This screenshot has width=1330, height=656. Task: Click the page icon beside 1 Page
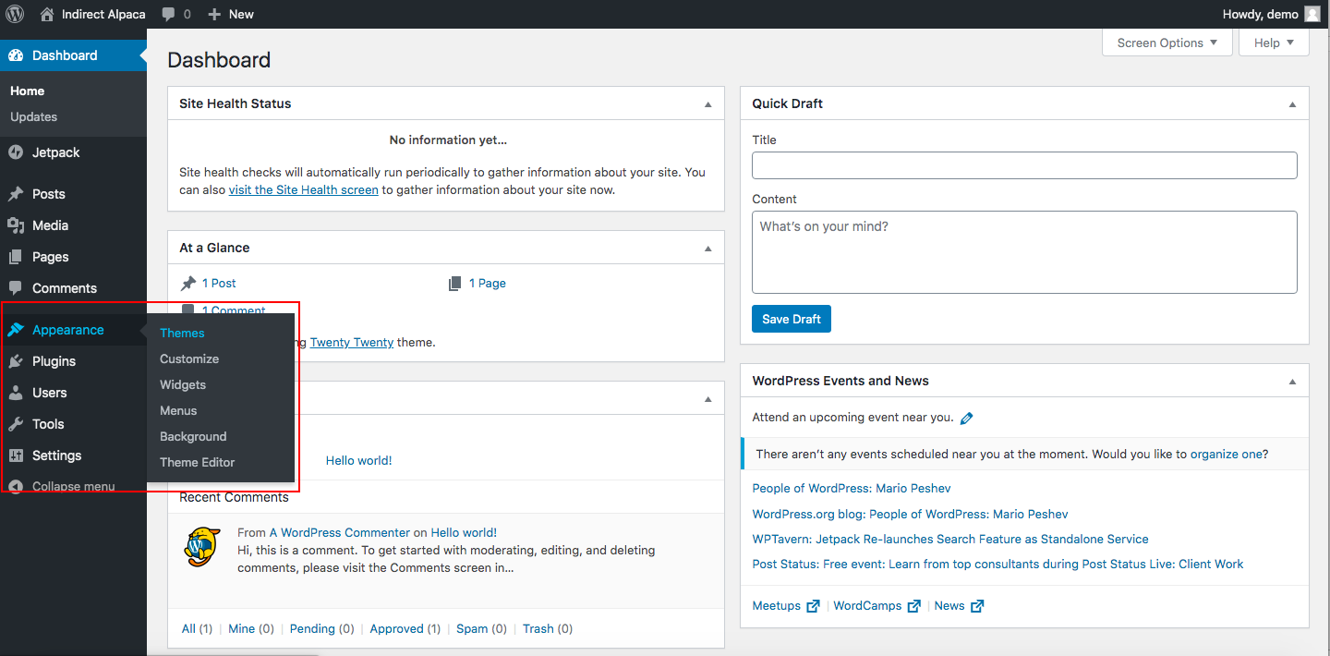click(x=454, y=284)
